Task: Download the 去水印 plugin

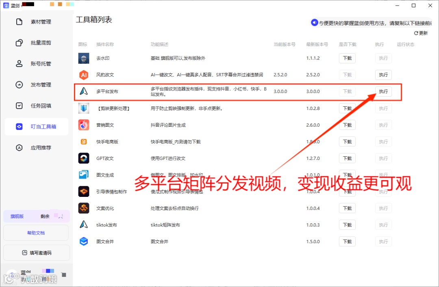Action: [347, 58]
